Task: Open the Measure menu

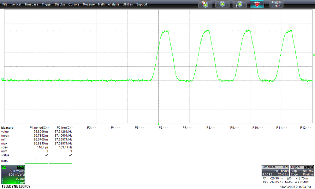Action: (x=89, y=4)
